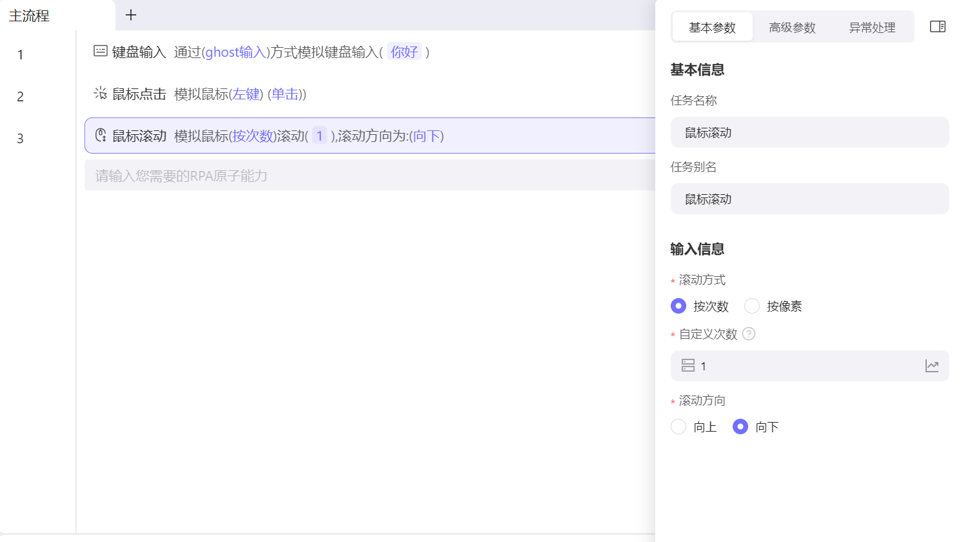Add a new flow tab with plus icon

131,15
